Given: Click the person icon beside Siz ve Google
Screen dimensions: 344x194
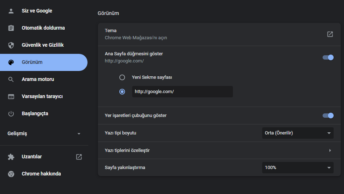Looking at the screenshot, I should coord(11,11).
